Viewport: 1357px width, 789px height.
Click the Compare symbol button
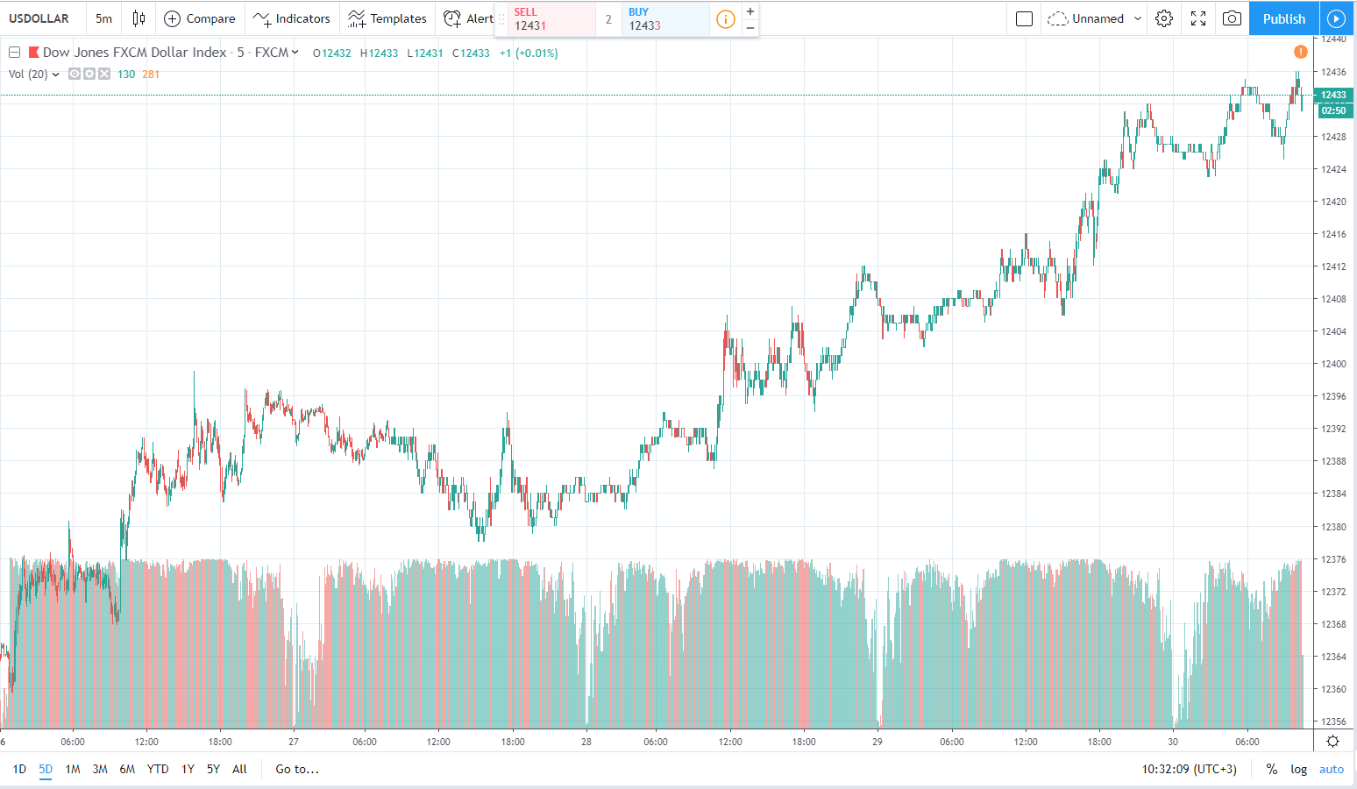(200, 18)
